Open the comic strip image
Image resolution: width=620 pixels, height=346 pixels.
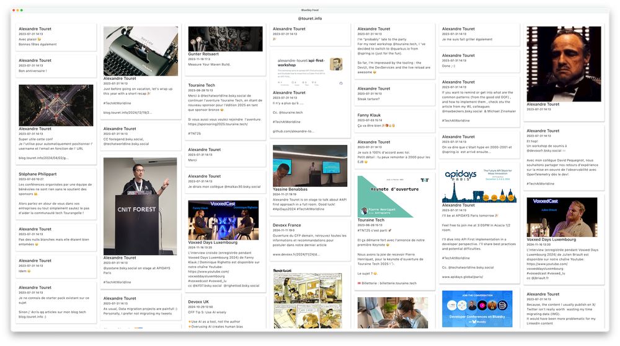[308, 298]
